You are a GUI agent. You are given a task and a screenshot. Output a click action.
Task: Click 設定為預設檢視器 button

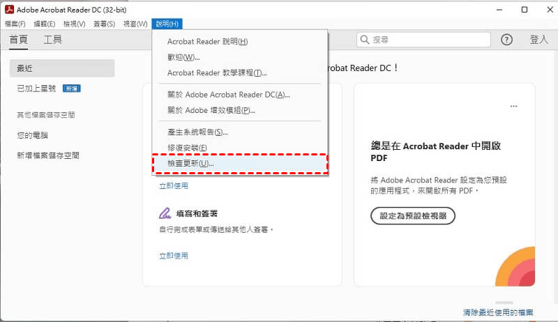point(413,216)
